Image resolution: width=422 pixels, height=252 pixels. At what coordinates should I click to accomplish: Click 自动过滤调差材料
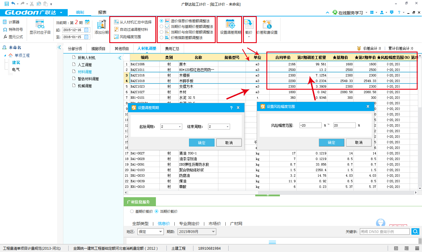(131, 29)
